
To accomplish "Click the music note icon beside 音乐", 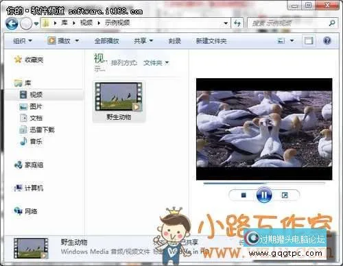I will click(23, 141).
